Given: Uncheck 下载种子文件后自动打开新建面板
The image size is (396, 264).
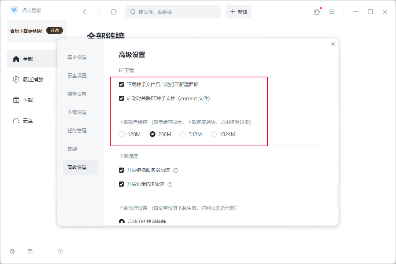Looking at the screenshot, I should click(121, 84).
